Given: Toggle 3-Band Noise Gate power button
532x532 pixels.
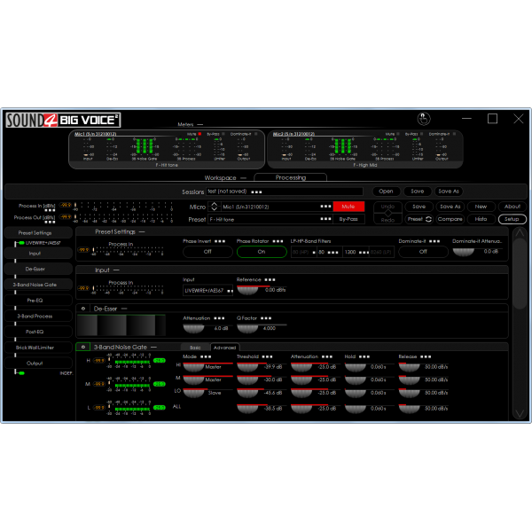Looking at the screenshot, I should [x=83, y=347].
